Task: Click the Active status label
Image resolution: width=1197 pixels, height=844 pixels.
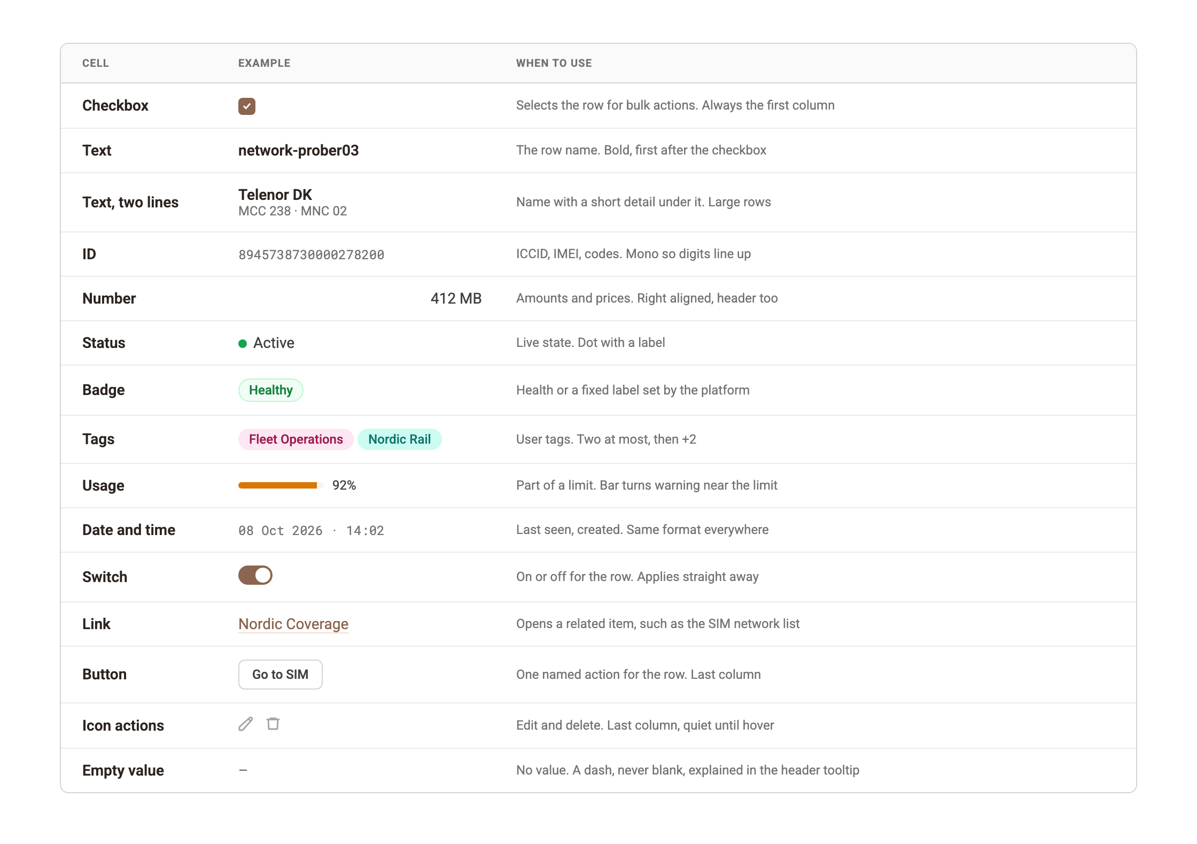Action: tap(274, 343)
